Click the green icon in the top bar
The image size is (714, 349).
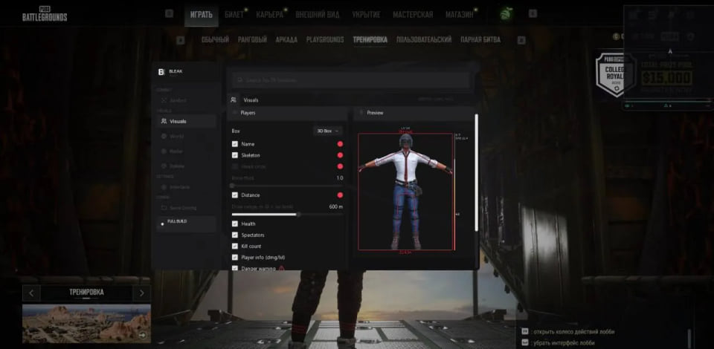coord(505,14)
